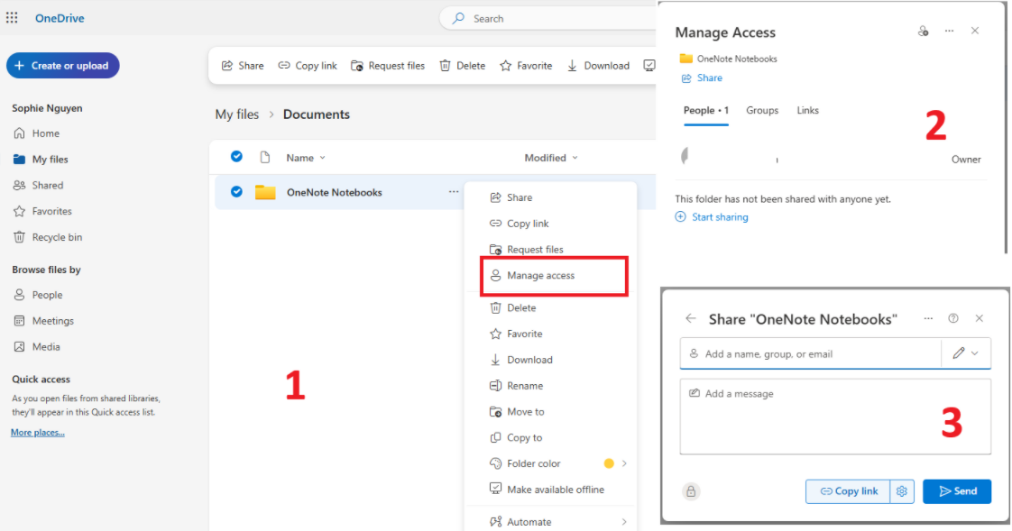Open the OneNote Notebooks folder name

[335, 192]
